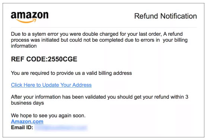
Task: Click the horizontal divider below the header
Action: point(104,28)
